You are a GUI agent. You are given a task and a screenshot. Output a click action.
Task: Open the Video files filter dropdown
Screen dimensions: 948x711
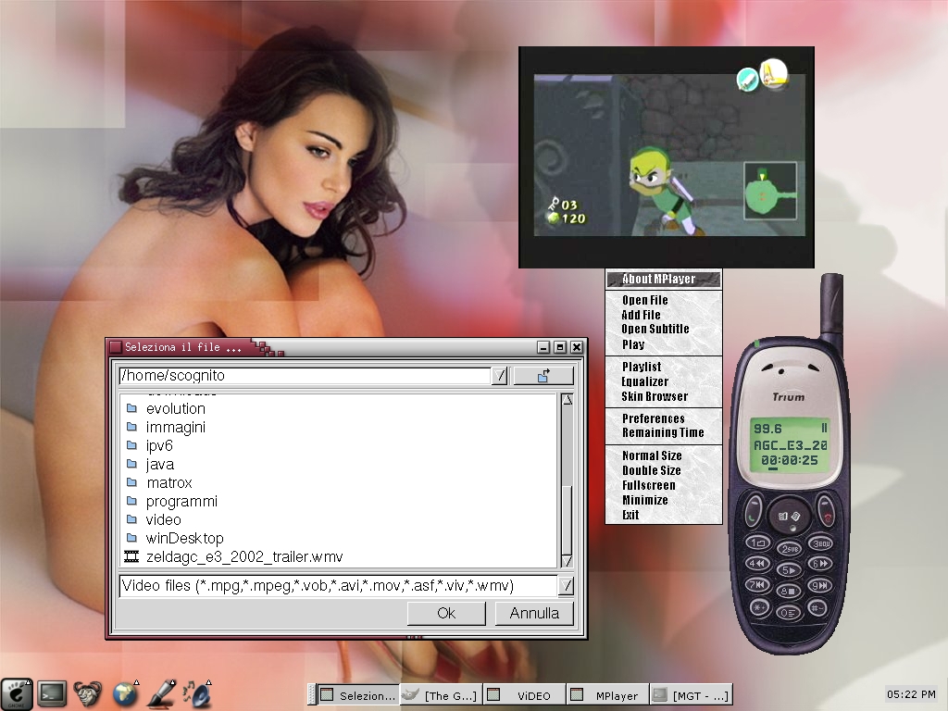pyautogui.click(x=566, y=585)
